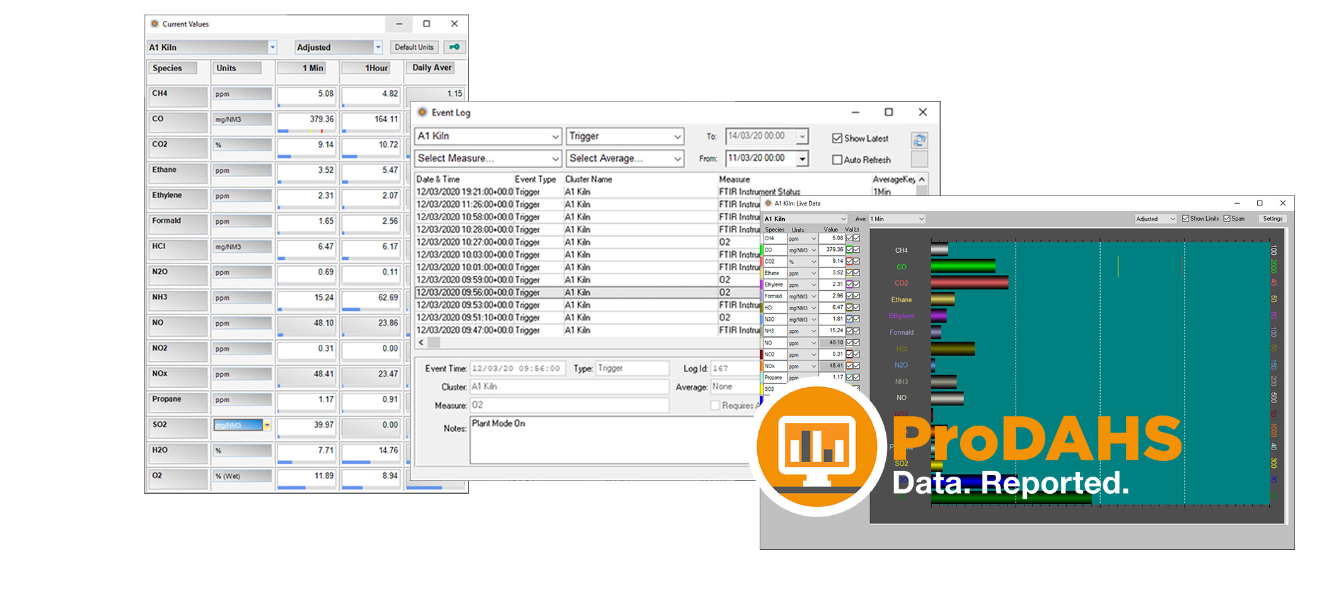Sort Event Log by Date & Time header
The image size is (1324, 599).
point(438,179)
